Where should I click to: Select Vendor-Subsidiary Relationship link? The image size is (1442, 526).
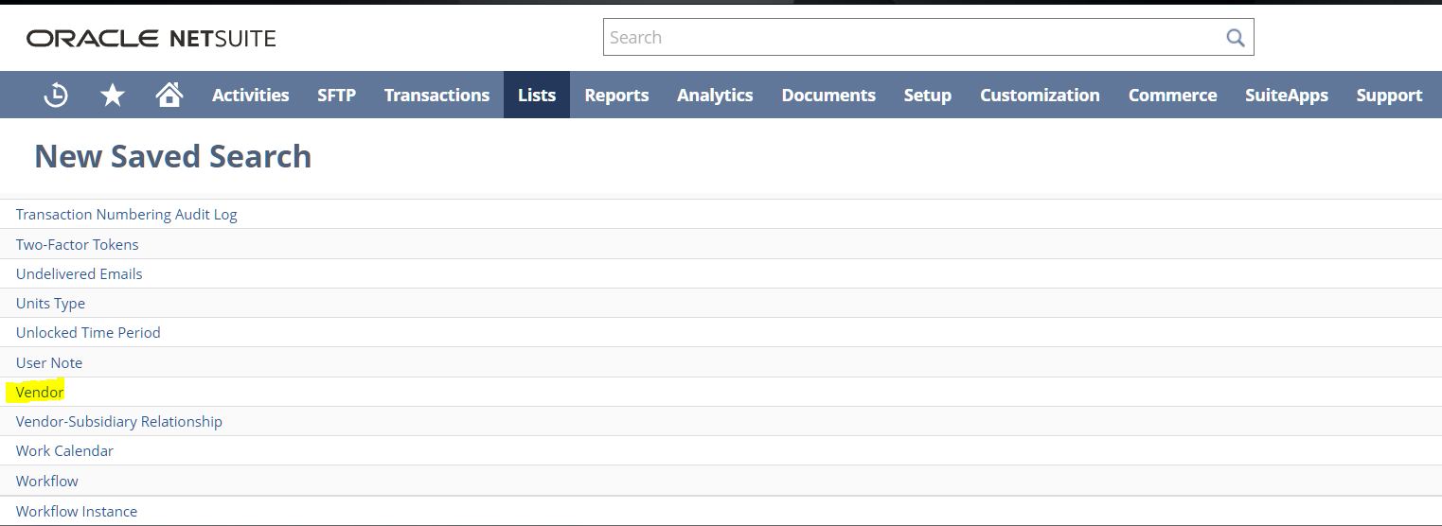point(119,421)
